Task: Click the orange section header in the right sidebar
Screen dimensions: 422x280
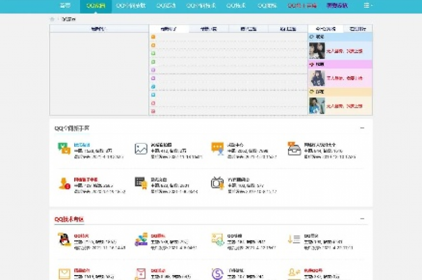Action: 340,92
